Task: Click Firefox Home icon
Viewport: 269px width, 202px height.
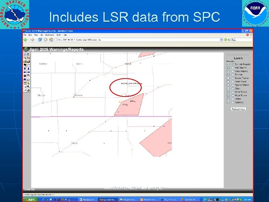Action: 51,40
